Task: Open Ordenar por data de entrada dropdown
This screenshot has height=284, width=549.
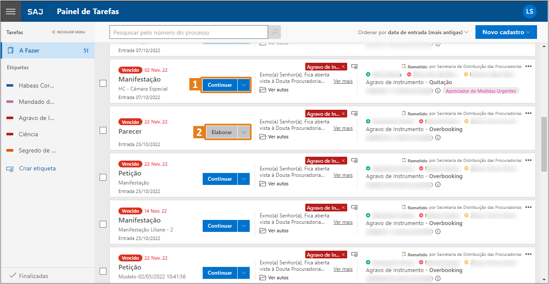Action: tap(413, 32)
